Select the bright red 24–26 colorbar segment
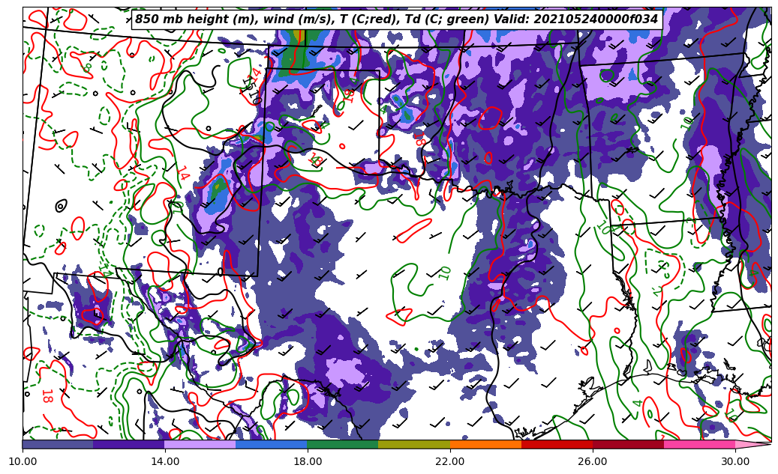This screenshot has height=474, width=778. (x=557, y=444)
